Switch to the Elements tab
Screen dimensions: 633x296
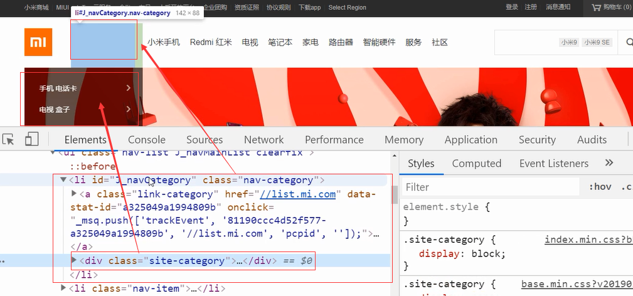click(x=85, y=140)
